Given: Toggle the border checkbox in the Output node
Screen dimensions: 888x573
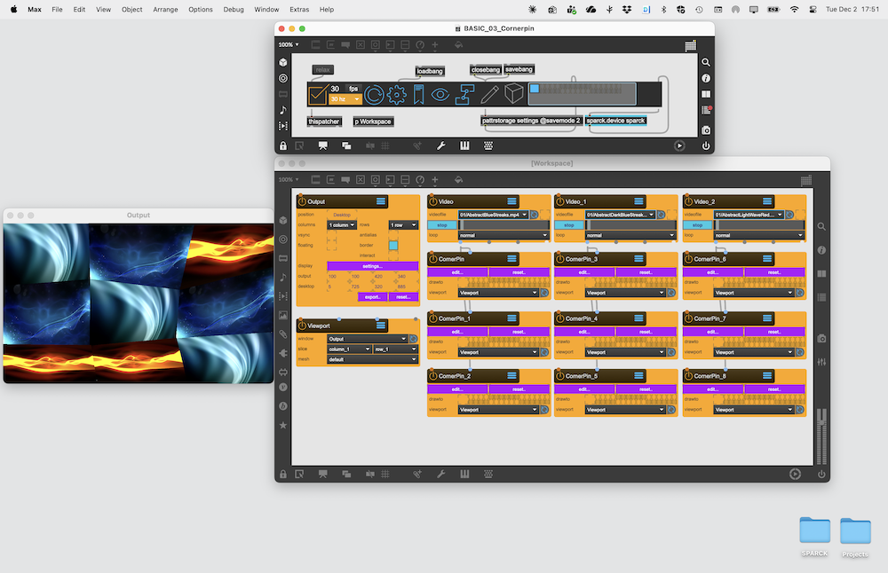Looking at the screenshot, I should 393,245.
